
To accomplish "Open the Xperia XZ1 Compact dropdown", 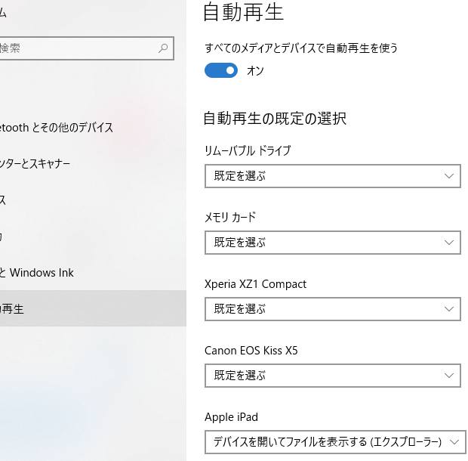I will [332, 309].
